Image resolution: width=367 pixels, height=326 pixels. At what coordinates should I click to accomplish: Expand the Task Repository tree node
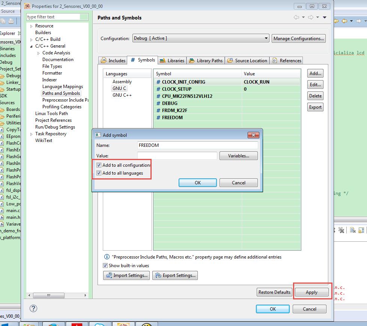tap(32, 134)
